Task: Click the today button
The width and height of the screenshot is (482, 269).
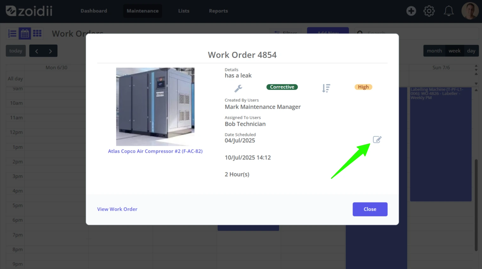Action: click(16, 51)
